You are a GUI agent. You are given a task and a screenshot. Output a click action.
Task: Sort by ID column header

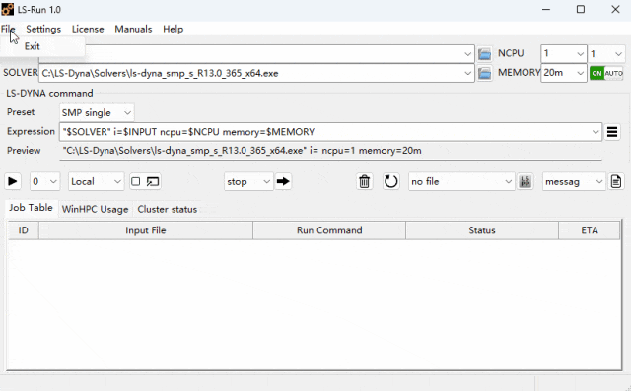[24, 230]
